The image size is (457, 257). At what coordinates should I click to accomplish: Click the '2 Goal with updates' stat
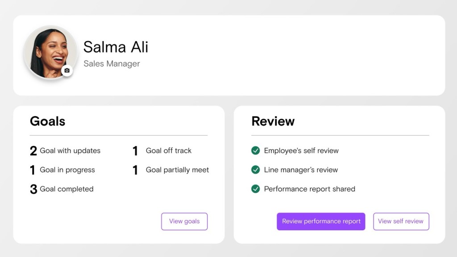pyautogui.click(x=65, y=151)
